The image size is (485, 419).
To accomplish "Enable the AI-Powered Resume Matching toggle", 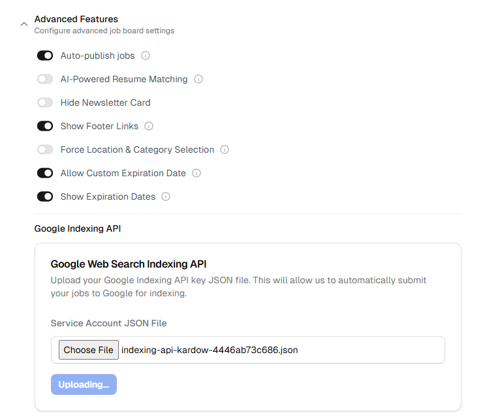I will (45, 79).
